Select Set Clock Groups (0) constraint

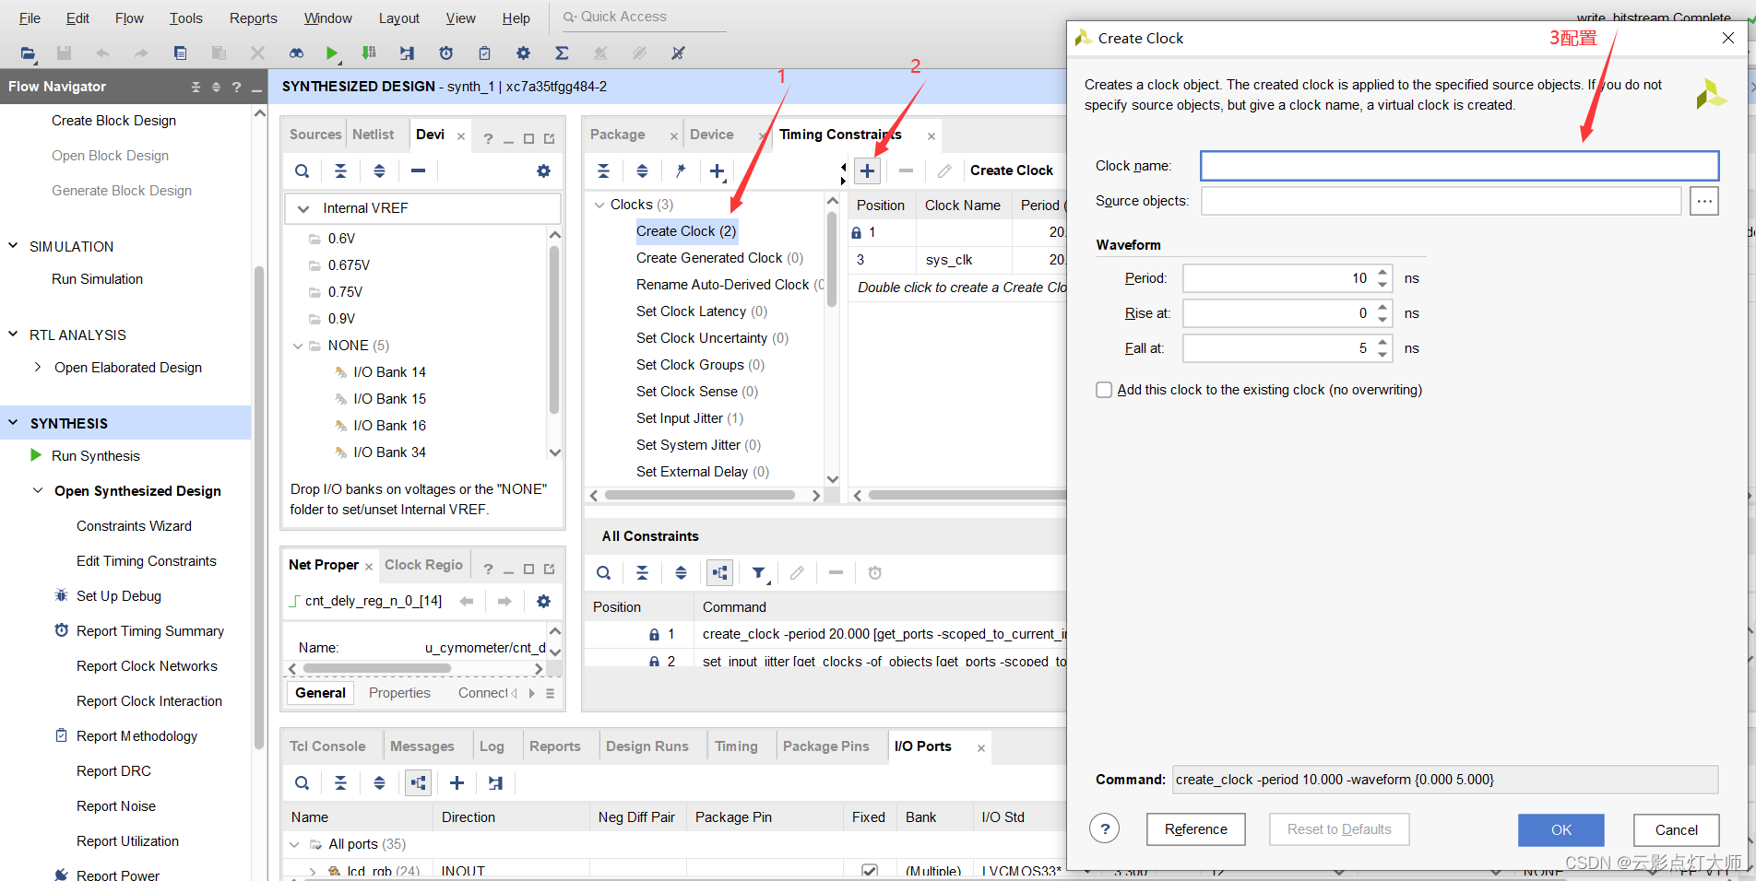(700, 365)
